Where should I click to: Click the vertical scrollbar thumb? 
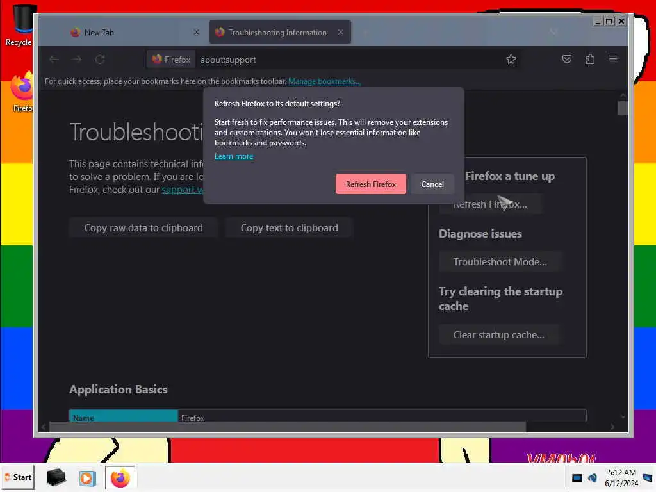(x=623, y=108)
